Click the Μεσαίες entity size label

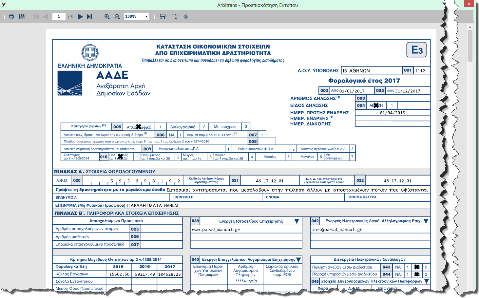point(270,157)
